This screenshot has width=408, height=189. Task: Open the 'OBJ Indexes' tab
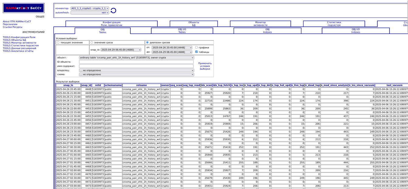(x=267, y=31)
